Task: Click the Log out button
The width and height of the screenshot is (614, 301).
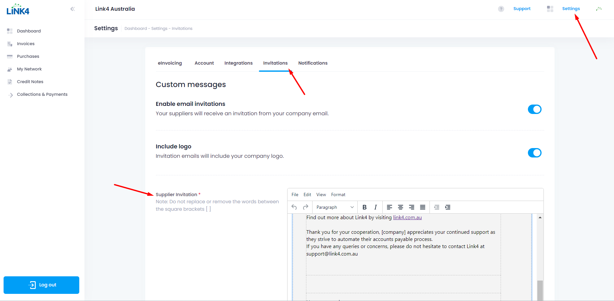Action: tap(41, 285)
